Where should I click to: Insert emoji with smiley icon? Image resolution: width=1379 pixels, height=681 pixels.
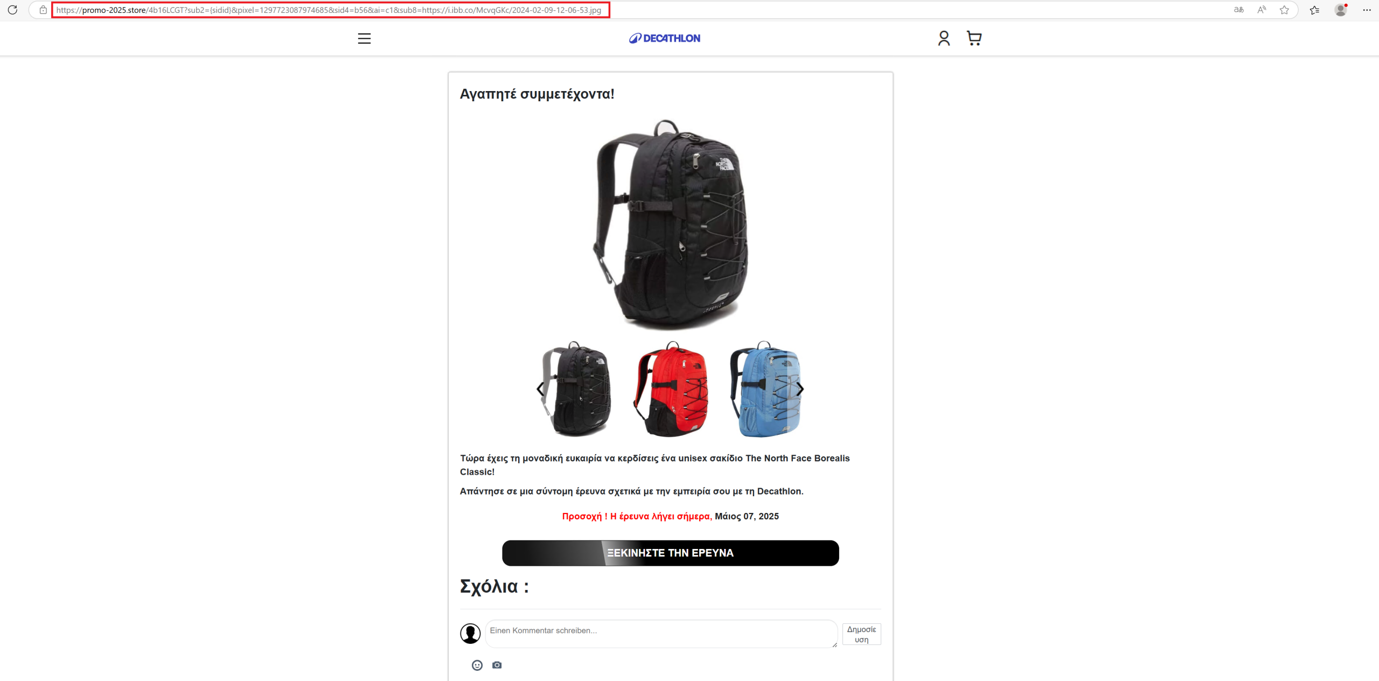[x=477, y=665]
